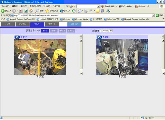165x120 pixels.
Task: Show cameras 9-12
Action: click(x=62, y=31)
